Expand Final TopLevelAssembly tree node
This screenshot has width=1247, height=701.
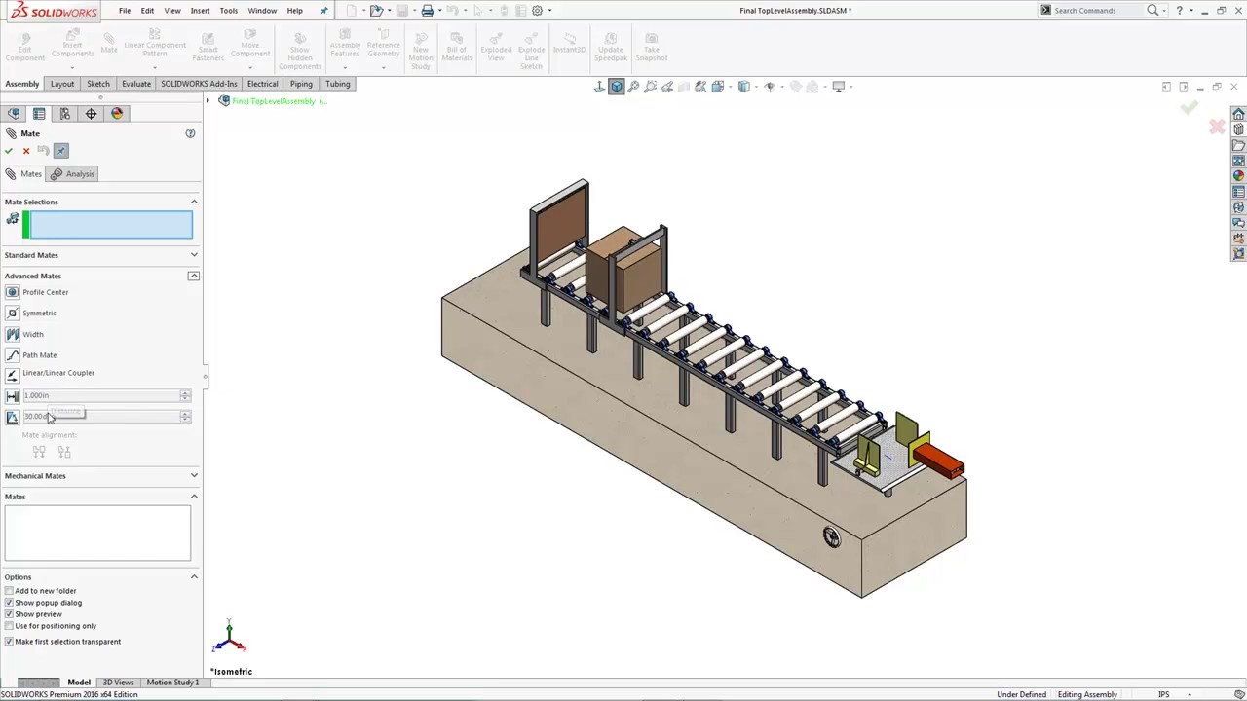click(208, 101)
